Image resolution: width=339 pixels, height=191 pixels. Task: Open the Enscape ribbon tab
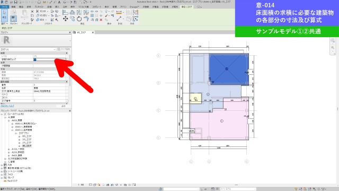coord(134,7)
